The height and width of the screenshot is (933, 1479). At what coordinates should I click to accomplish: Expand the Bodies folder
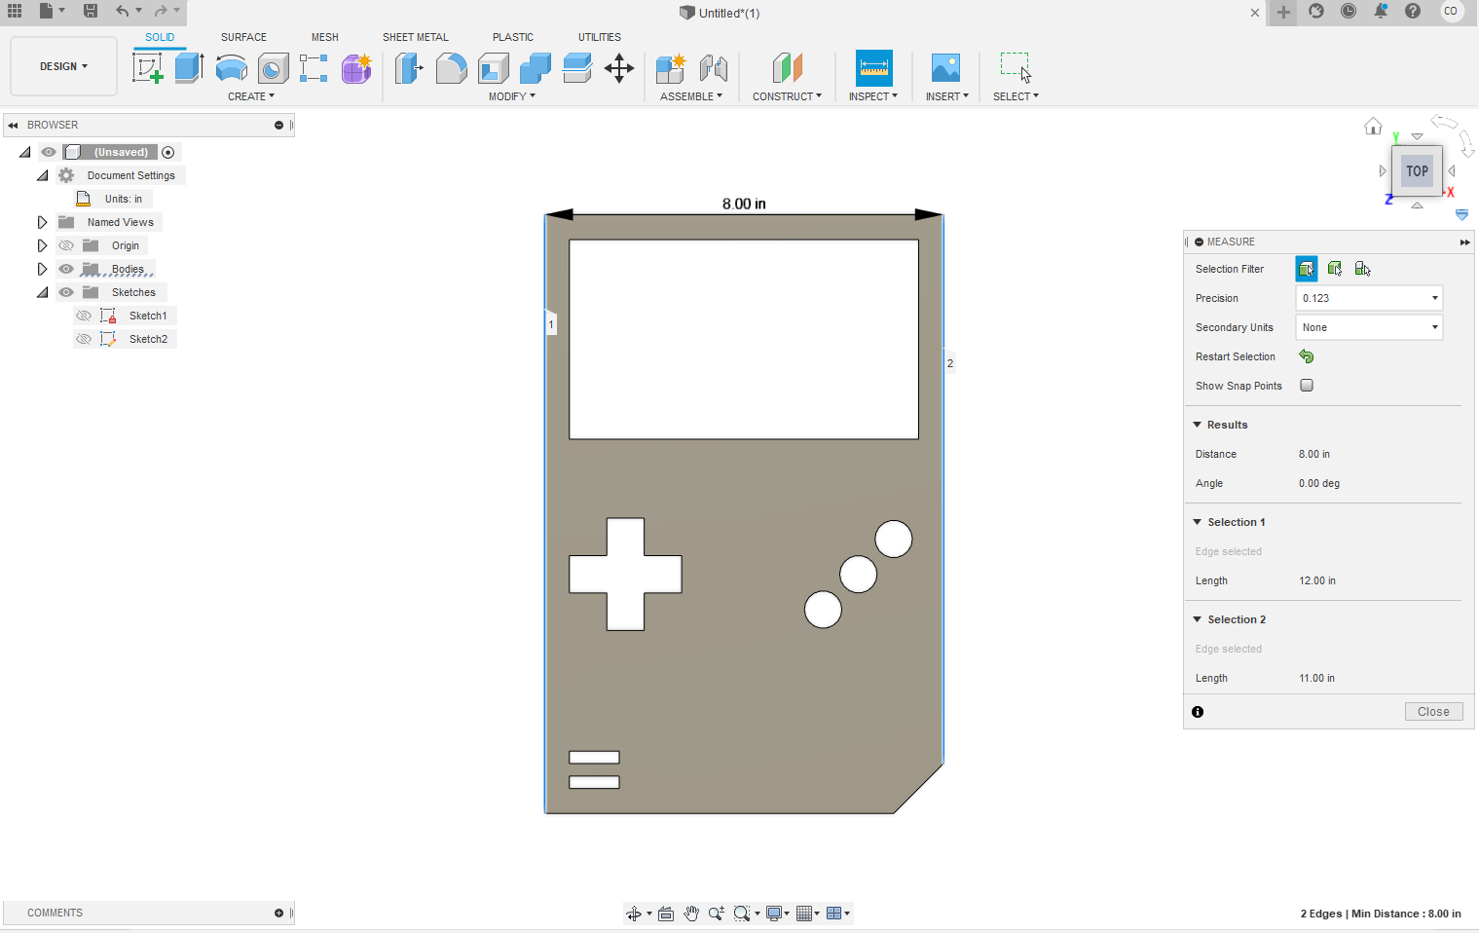coord(42,269)
